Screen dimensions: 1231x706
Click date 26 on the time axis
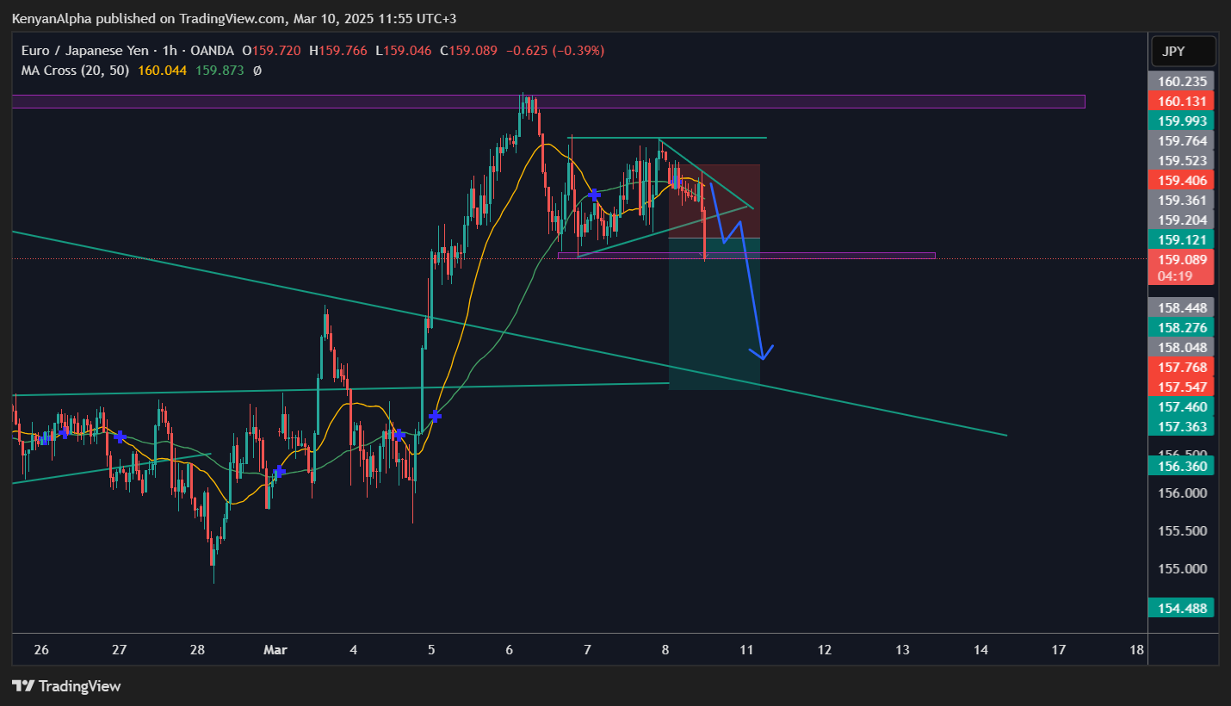coord(41,650)
